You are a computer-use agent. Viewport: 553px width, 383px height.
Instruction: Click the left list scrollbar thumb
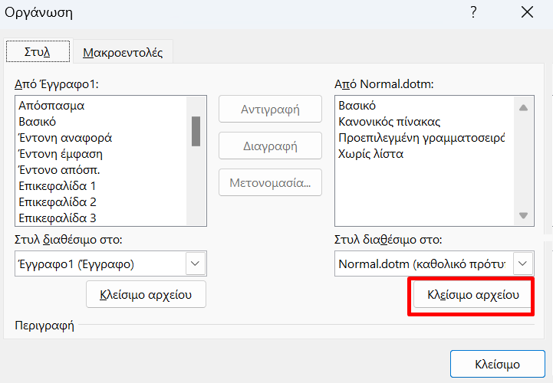click(x=196, y=131)
